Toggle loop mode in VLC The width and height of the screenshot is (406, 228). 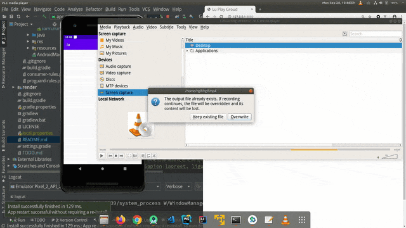148,156
